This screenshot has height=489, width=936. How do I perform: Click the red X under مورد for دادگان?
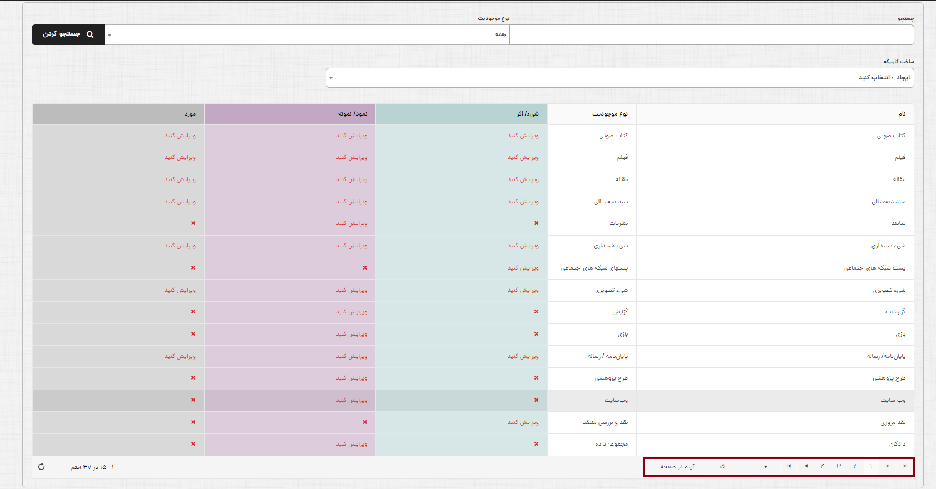pos(193,444)
